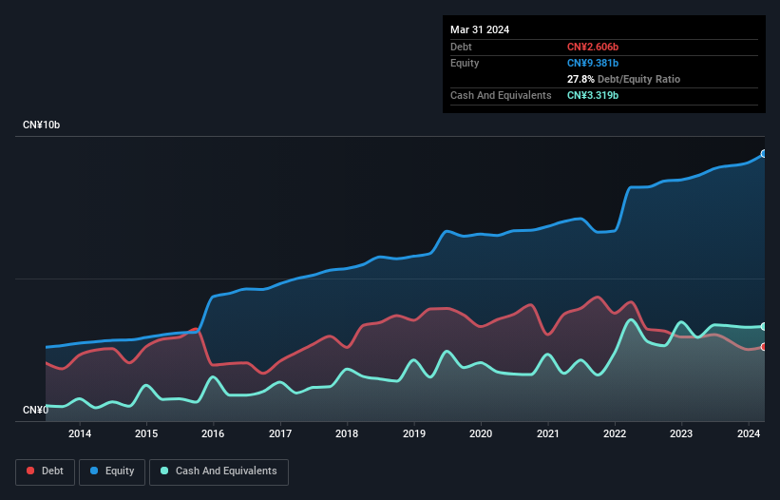The width and height of the screenshot is (780, 500).
Task: Click the Equity endpoint marker on chart
Action: coord(764,154)
